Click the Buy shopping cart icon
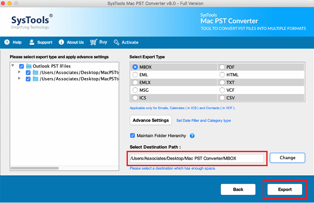This screenshot has width=314, height=203. [94, 42]
